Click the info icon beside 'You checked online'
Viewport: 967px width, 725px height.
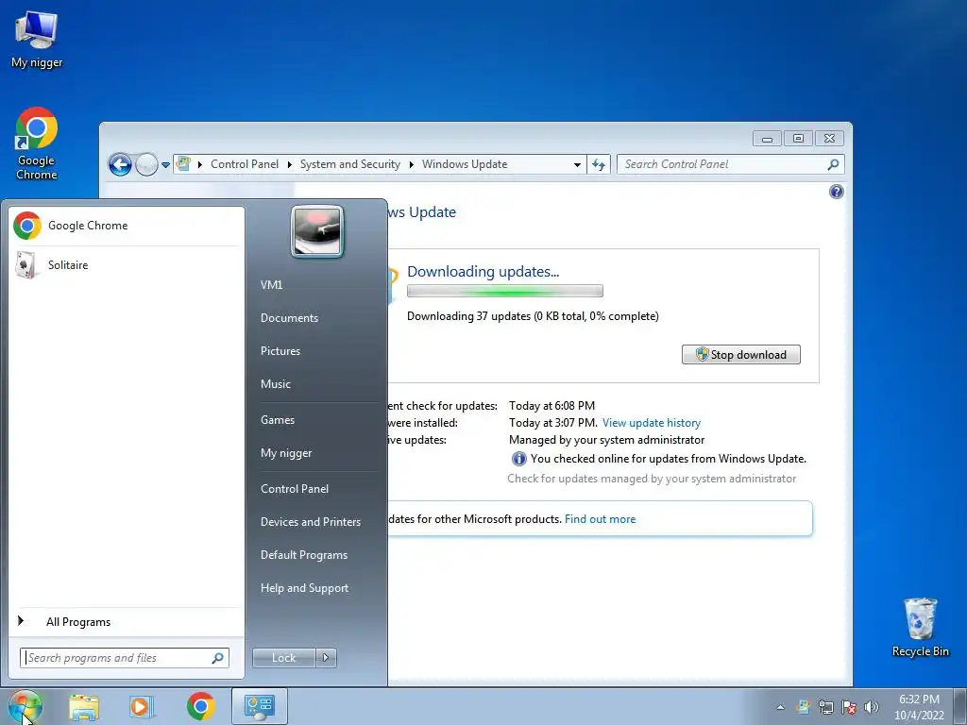click(x=519, y=459)
